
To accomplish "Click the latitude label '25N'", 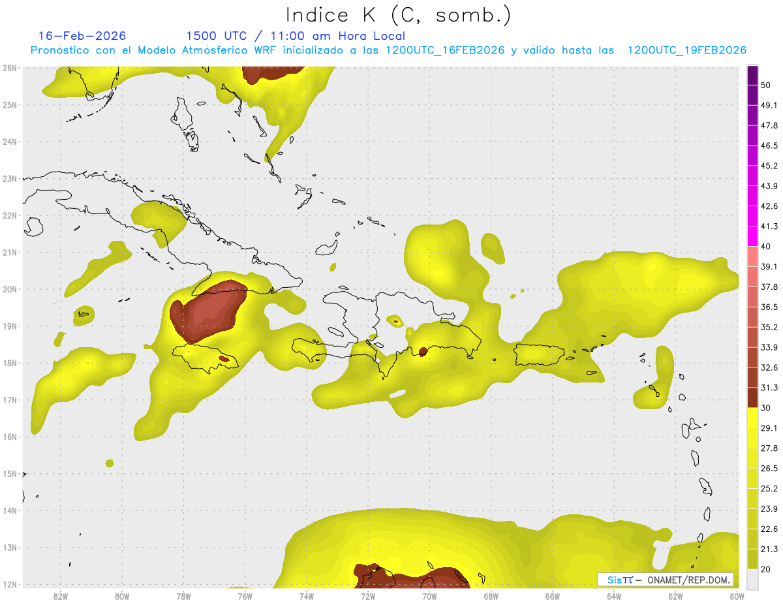I will (x=10, y=104).
